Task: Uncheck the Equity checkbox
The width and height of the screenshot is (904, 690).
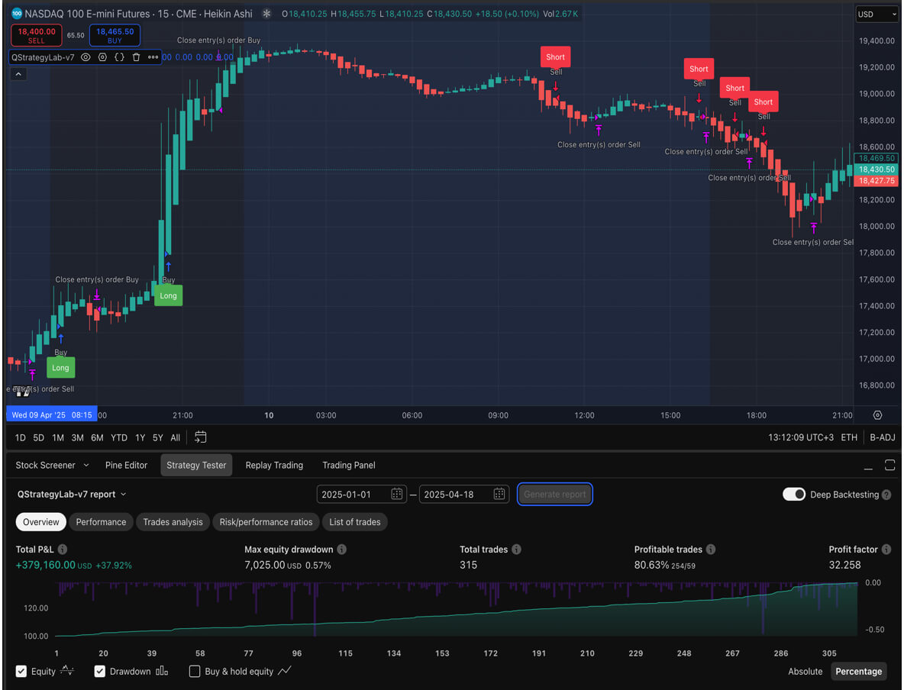Action: [21, 671]
